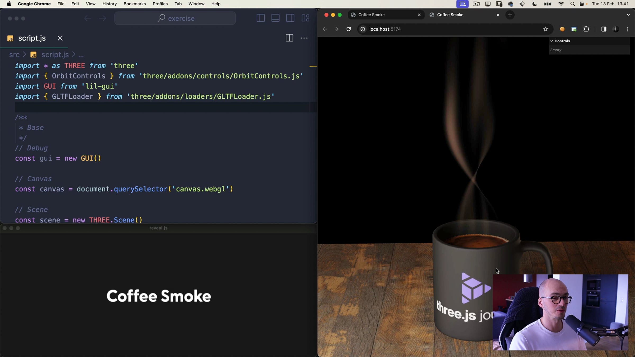Toggle the primary side bar in VS Code
Viewport: 635px width, 357px height.
(x=260, y=18)
